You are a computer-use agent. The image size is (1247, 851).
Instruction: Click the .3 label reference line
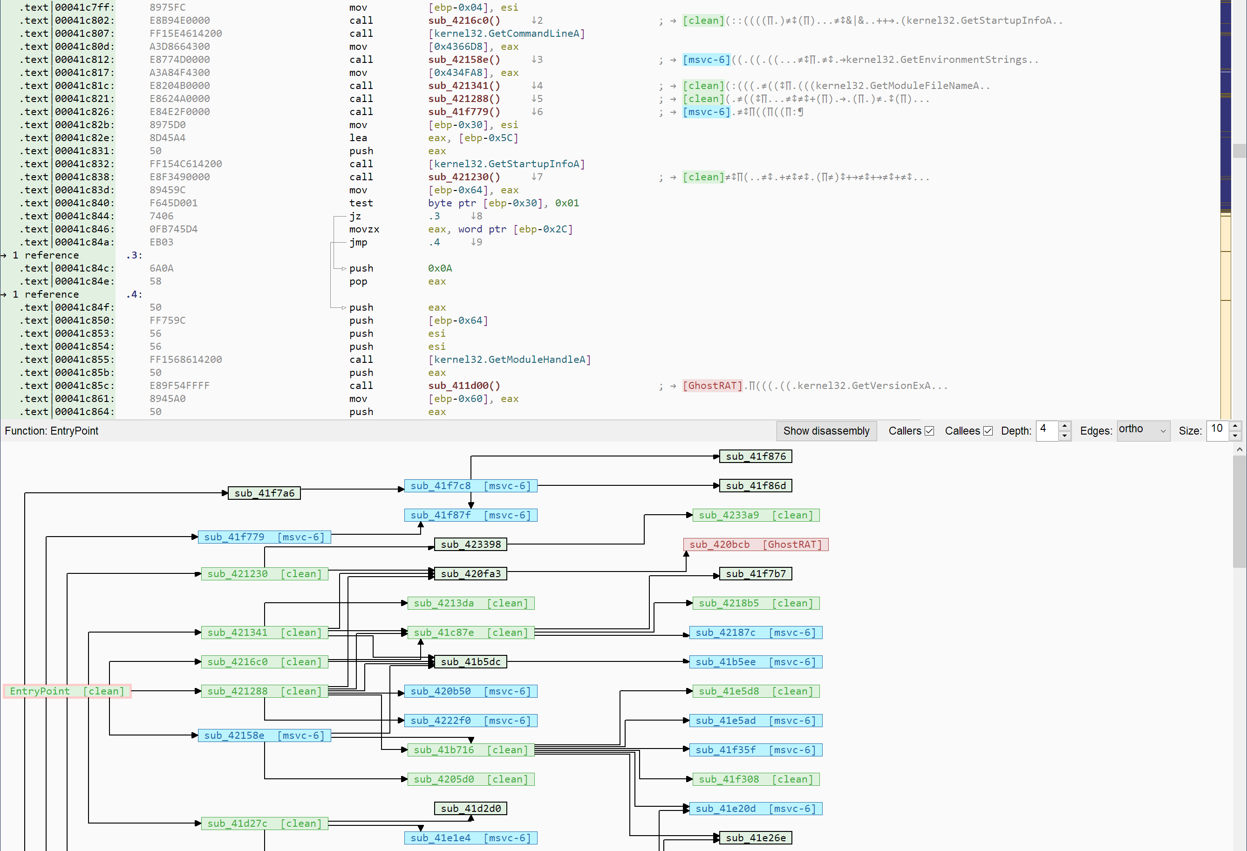click(135, 255)
